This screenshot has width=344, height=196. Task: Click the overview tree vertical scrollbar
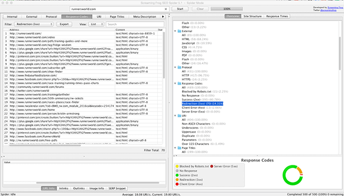pos(340,53)
